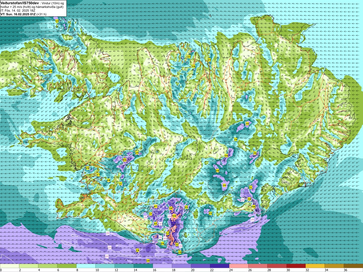Select the yellow gust label 46
This screenshot has width=363, height=272.
[x=254, y=207]
